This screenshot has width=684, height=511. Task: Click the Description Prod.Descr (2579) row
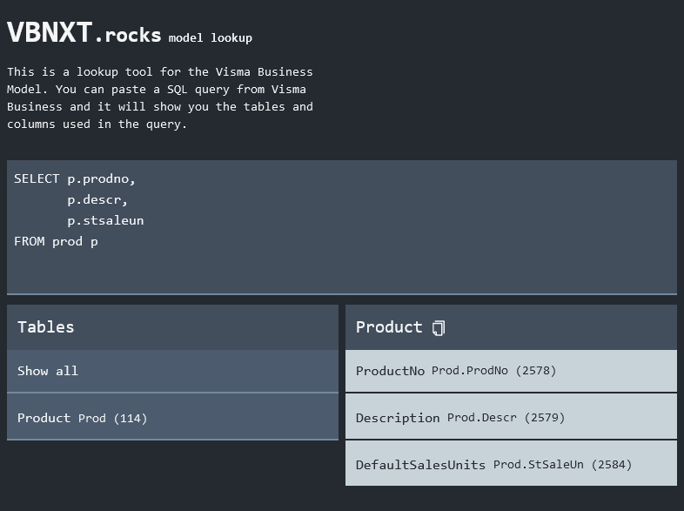511,418
